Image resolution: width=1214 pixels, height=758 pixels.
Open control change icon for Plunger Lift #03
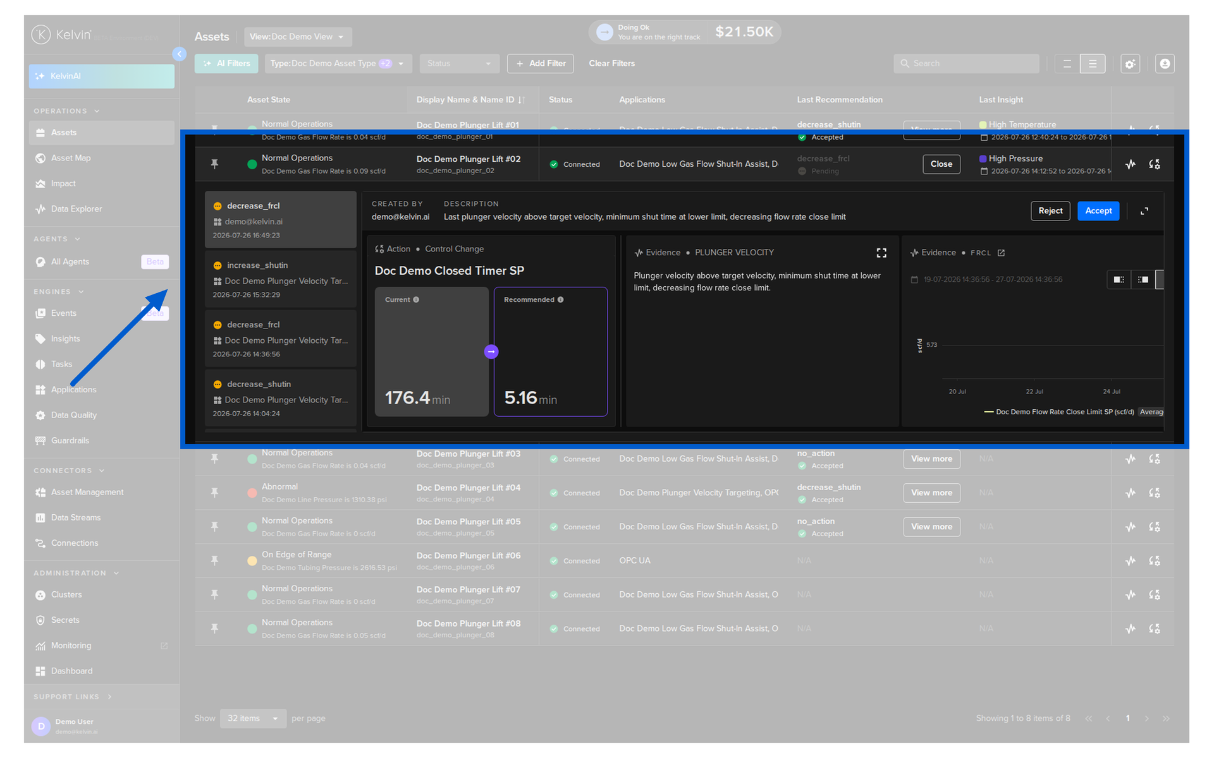pos(1155,459)
